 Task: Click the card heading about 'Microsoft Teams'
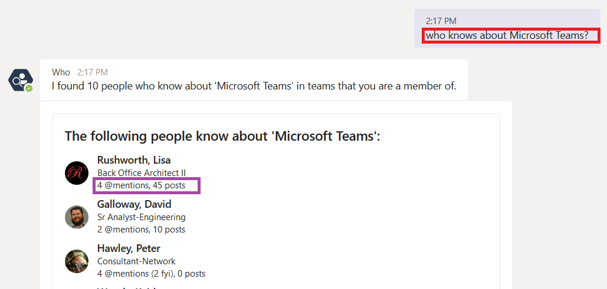pyautogui.click(x=222, y=136)
